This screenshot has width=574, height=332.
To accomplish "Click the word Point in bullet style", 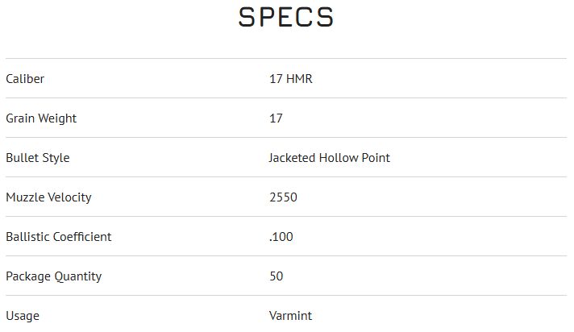I will click(376, 158).
